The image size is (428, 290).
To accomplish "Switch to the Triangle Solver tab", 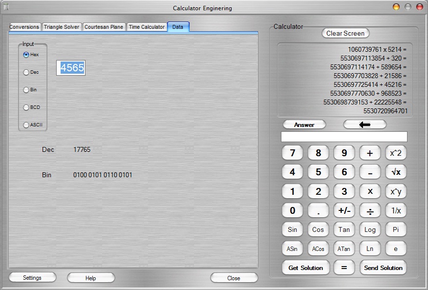I will click(x=62, y=27).
